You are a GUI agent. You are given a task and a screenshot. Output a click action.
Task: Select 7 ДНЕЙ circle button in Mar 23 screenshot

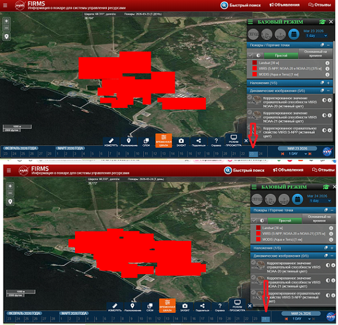[280, 34]
